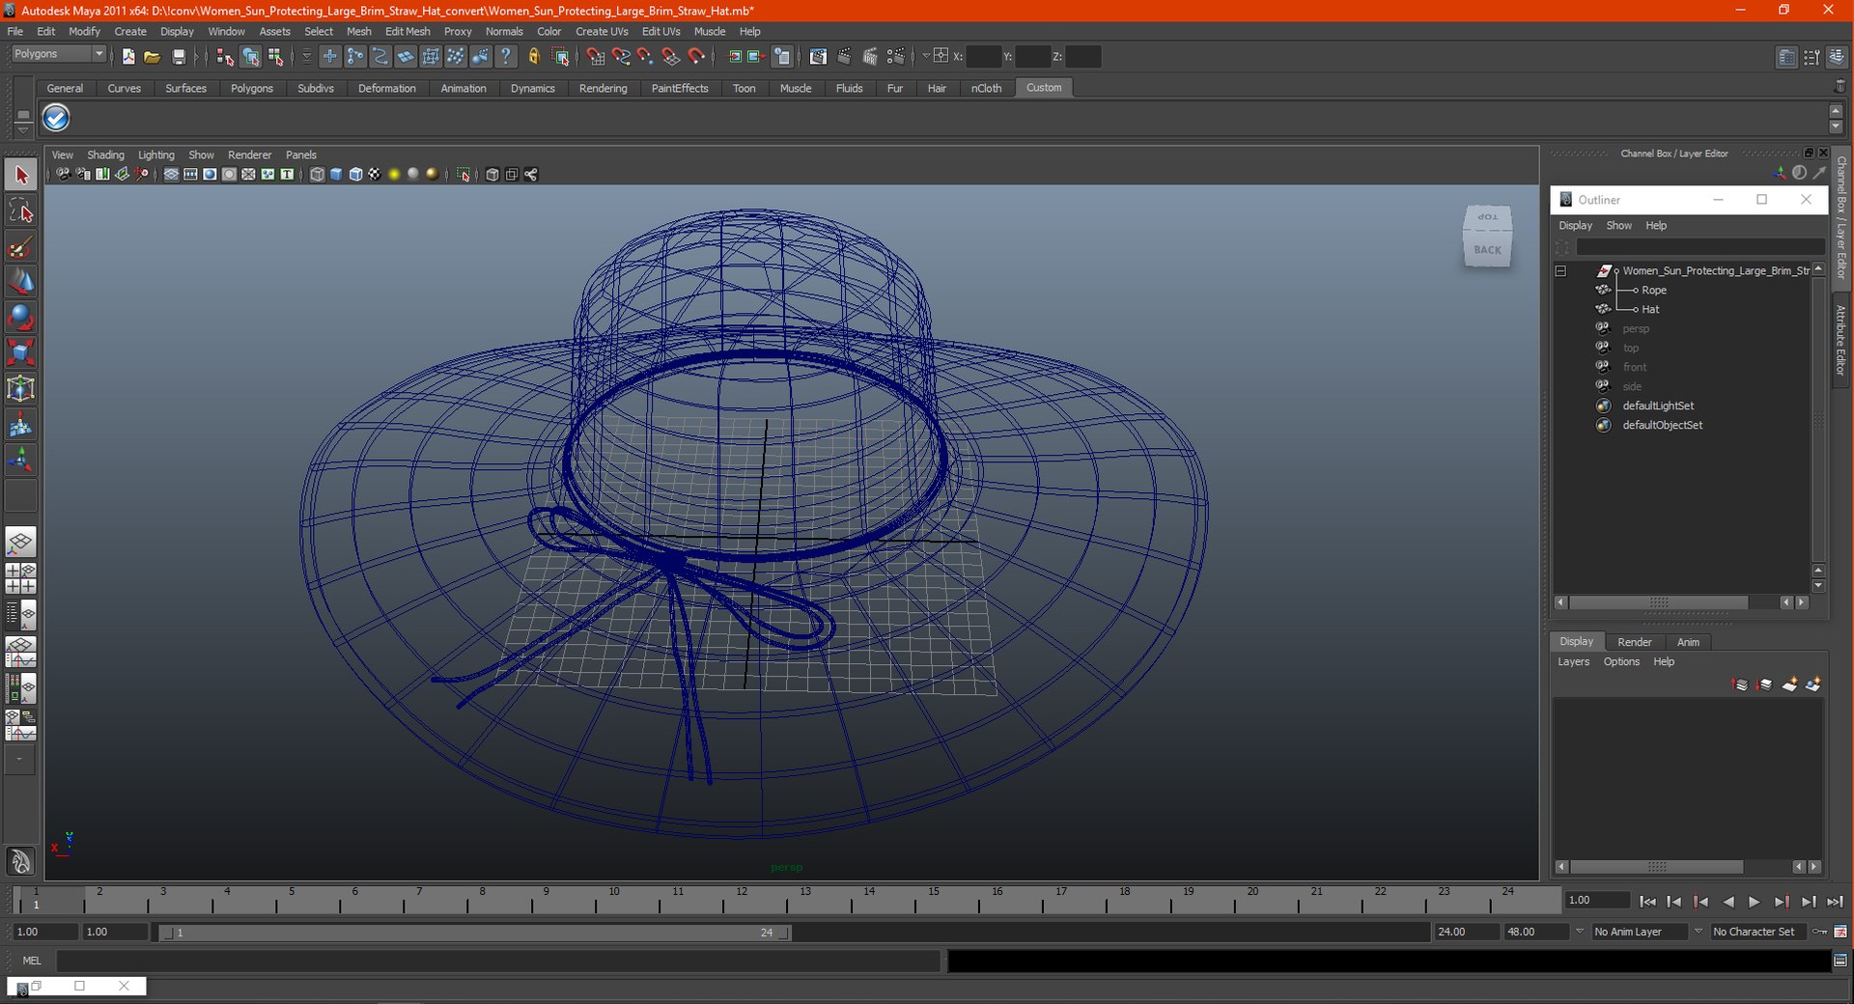
Task: Toggle textured display checker icon
Action: click(375, 175)
